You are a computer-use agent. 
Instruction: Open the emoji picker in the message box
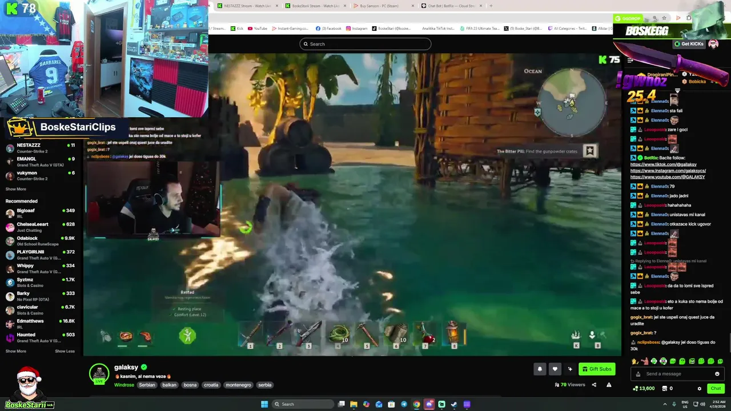pyautogui.click(x=717, y=374)
